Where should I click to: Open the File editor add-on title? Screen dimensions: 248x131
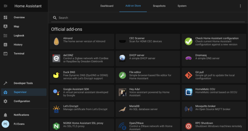click(135, 72)
